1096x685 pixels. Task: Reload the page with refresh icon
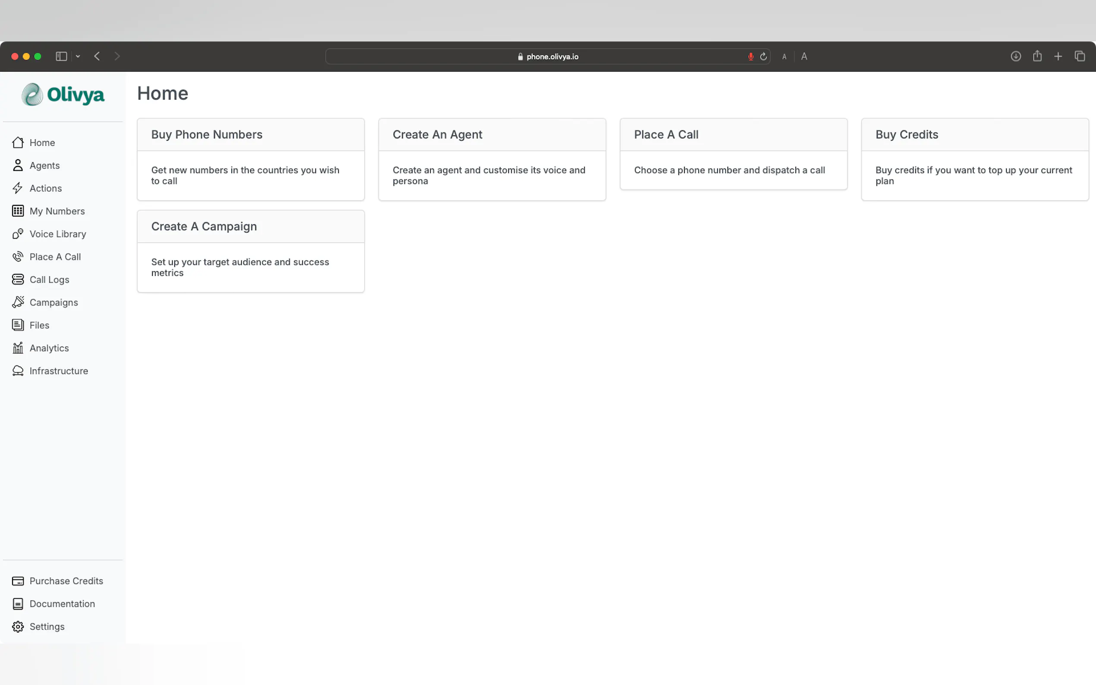(763, 57)
